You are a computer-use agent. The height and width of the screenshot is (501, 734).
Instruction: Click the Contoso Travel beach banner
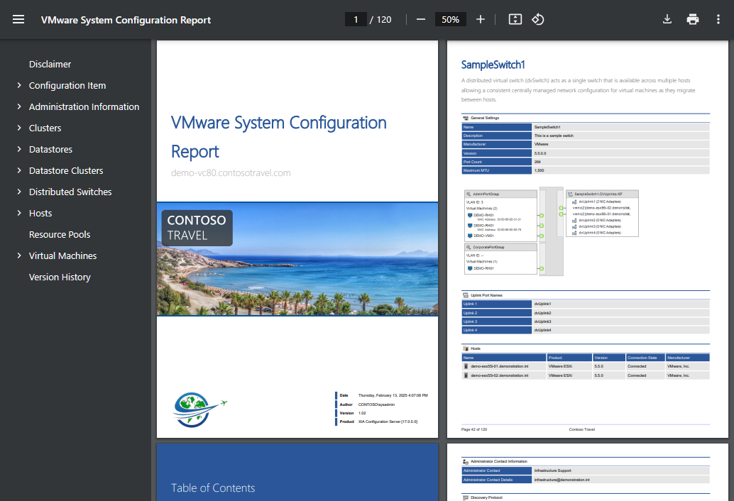tap(297, 259)
